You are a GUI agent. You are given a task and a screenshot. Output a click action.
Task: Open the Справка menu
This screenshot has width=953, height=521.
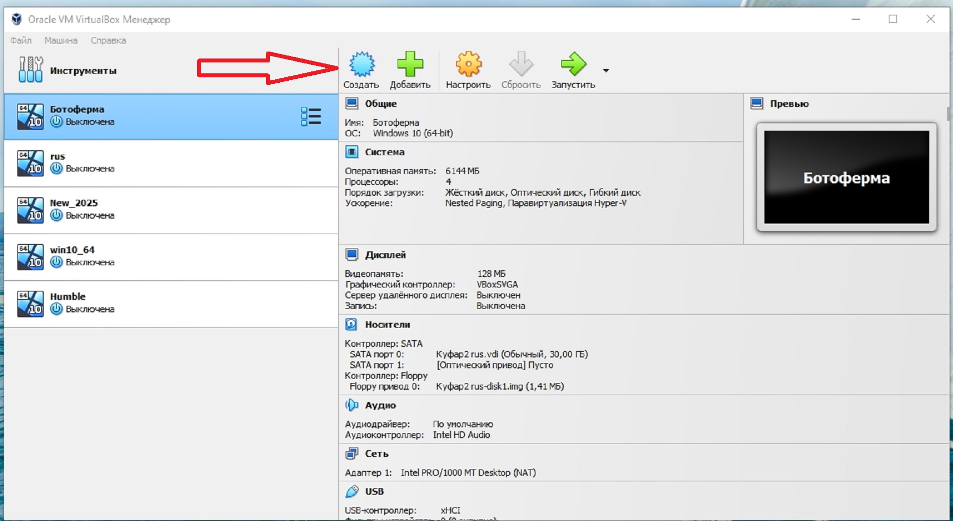tap(108, 40)
